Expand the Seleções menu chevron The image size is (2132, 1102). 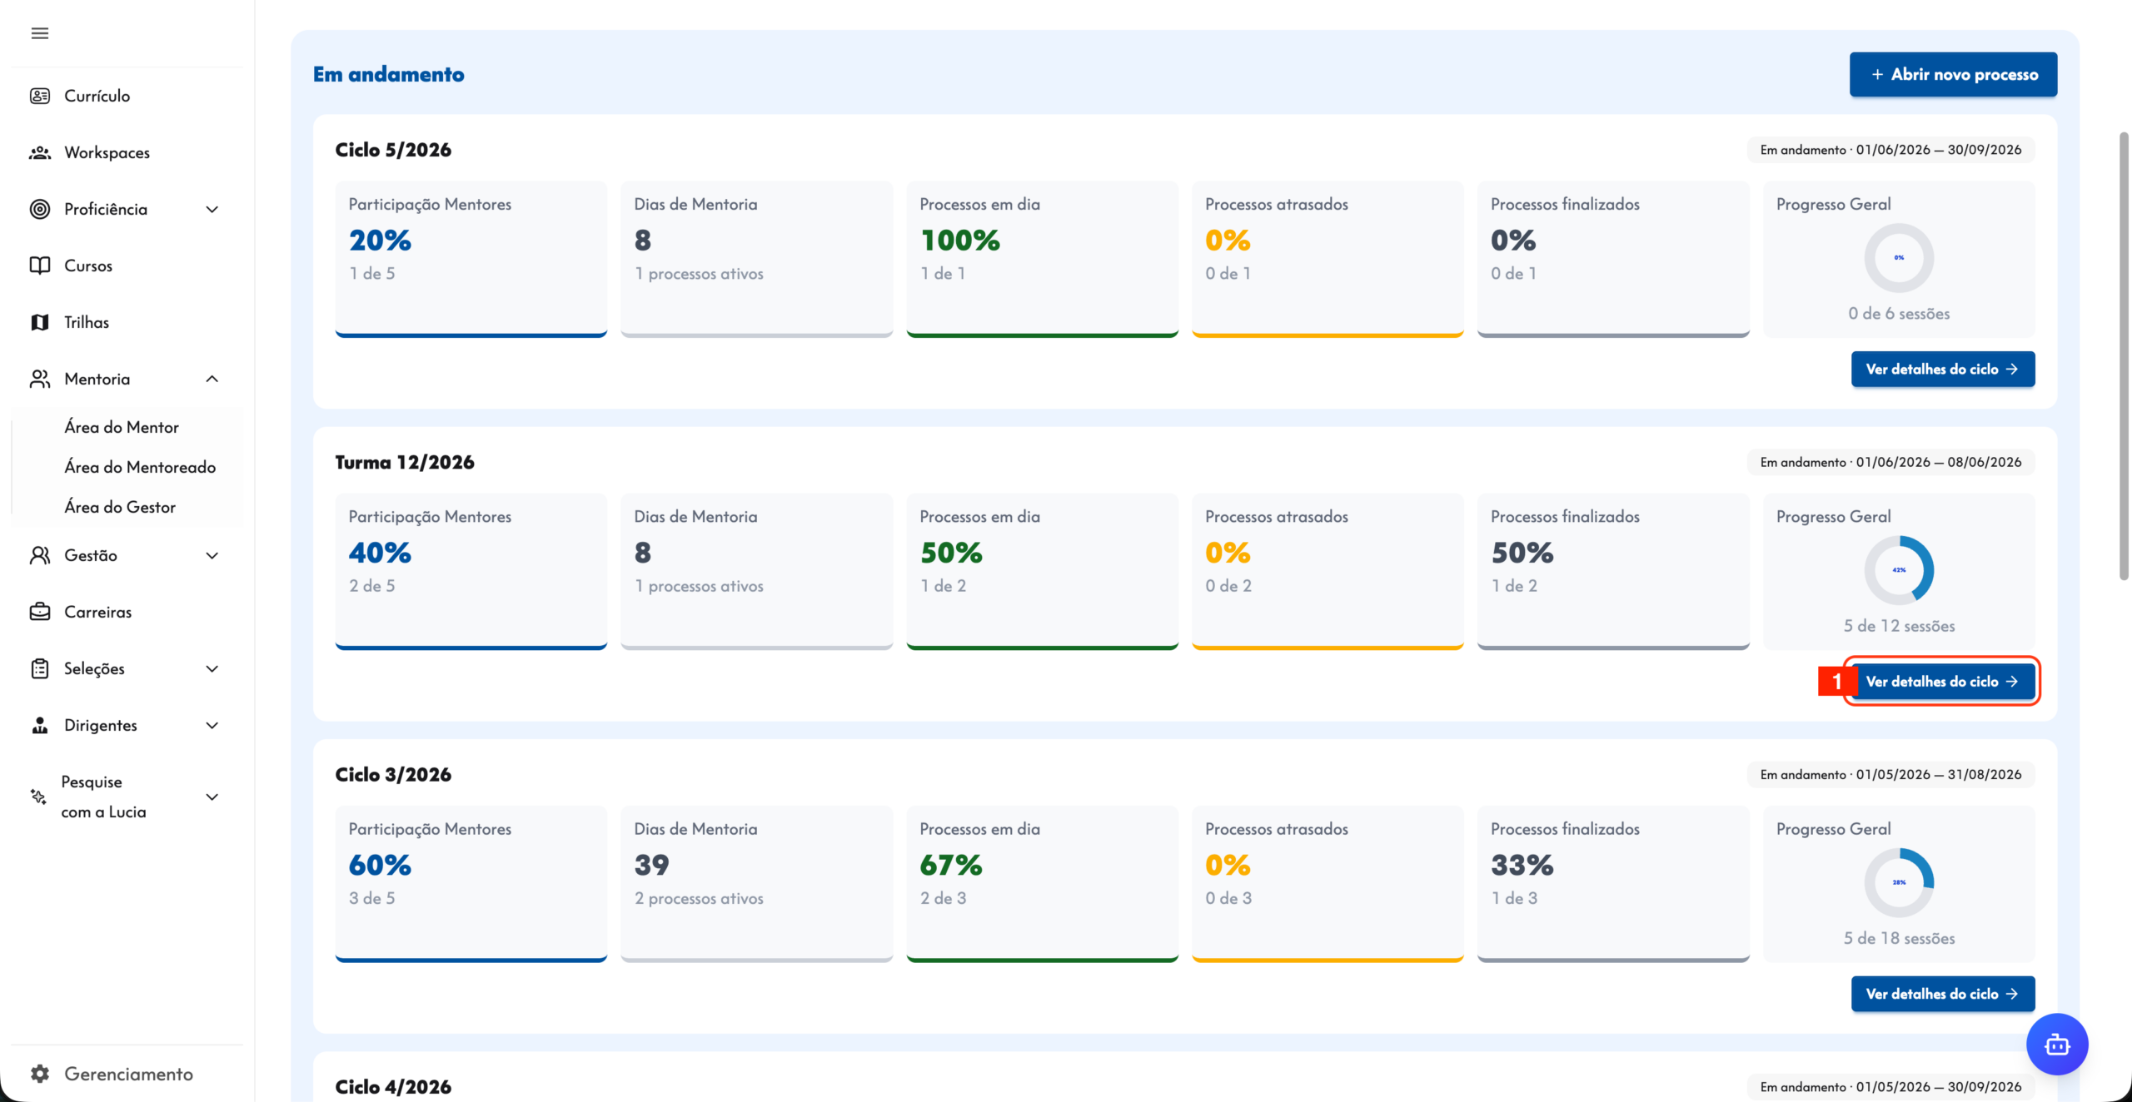pos(212,668)
